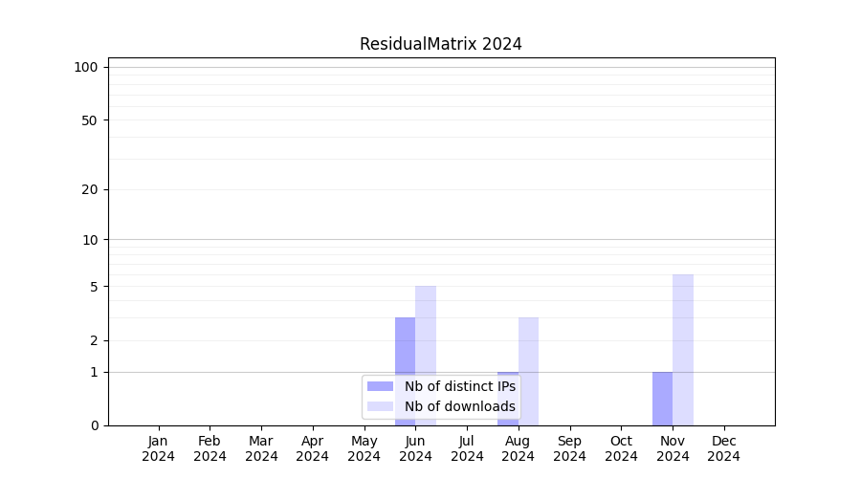Select the Dec 2024 x-axis label
This screenshot has width=861, height=478.
point(723,448)
